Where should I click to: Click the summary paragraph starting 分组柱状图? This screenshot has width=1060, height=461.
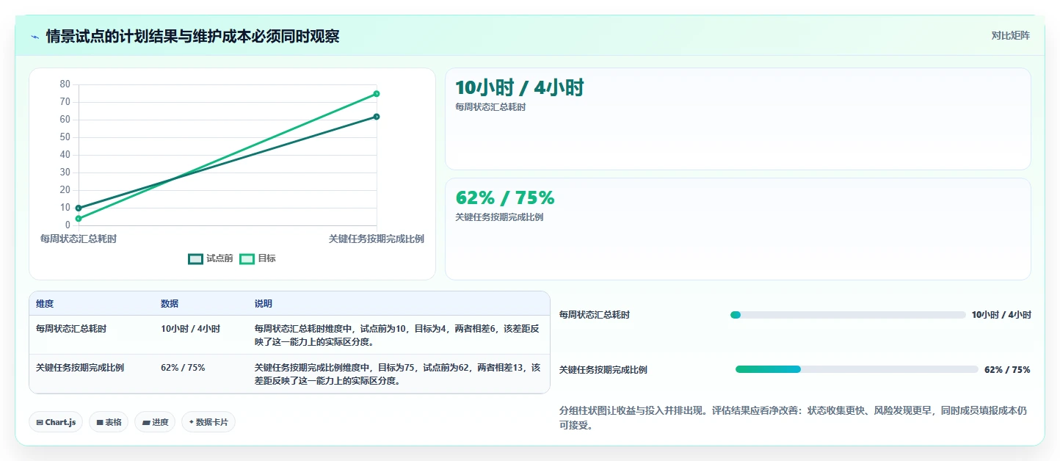(793, 418)
